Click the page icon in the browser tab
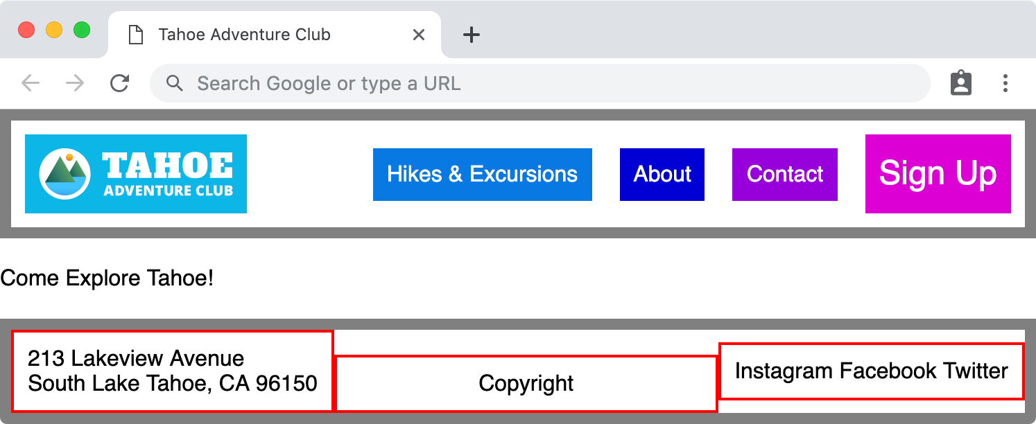Image resolution: width=1036 pixels, height=424 pixels. pyautogui.click(x=136, y=34)
